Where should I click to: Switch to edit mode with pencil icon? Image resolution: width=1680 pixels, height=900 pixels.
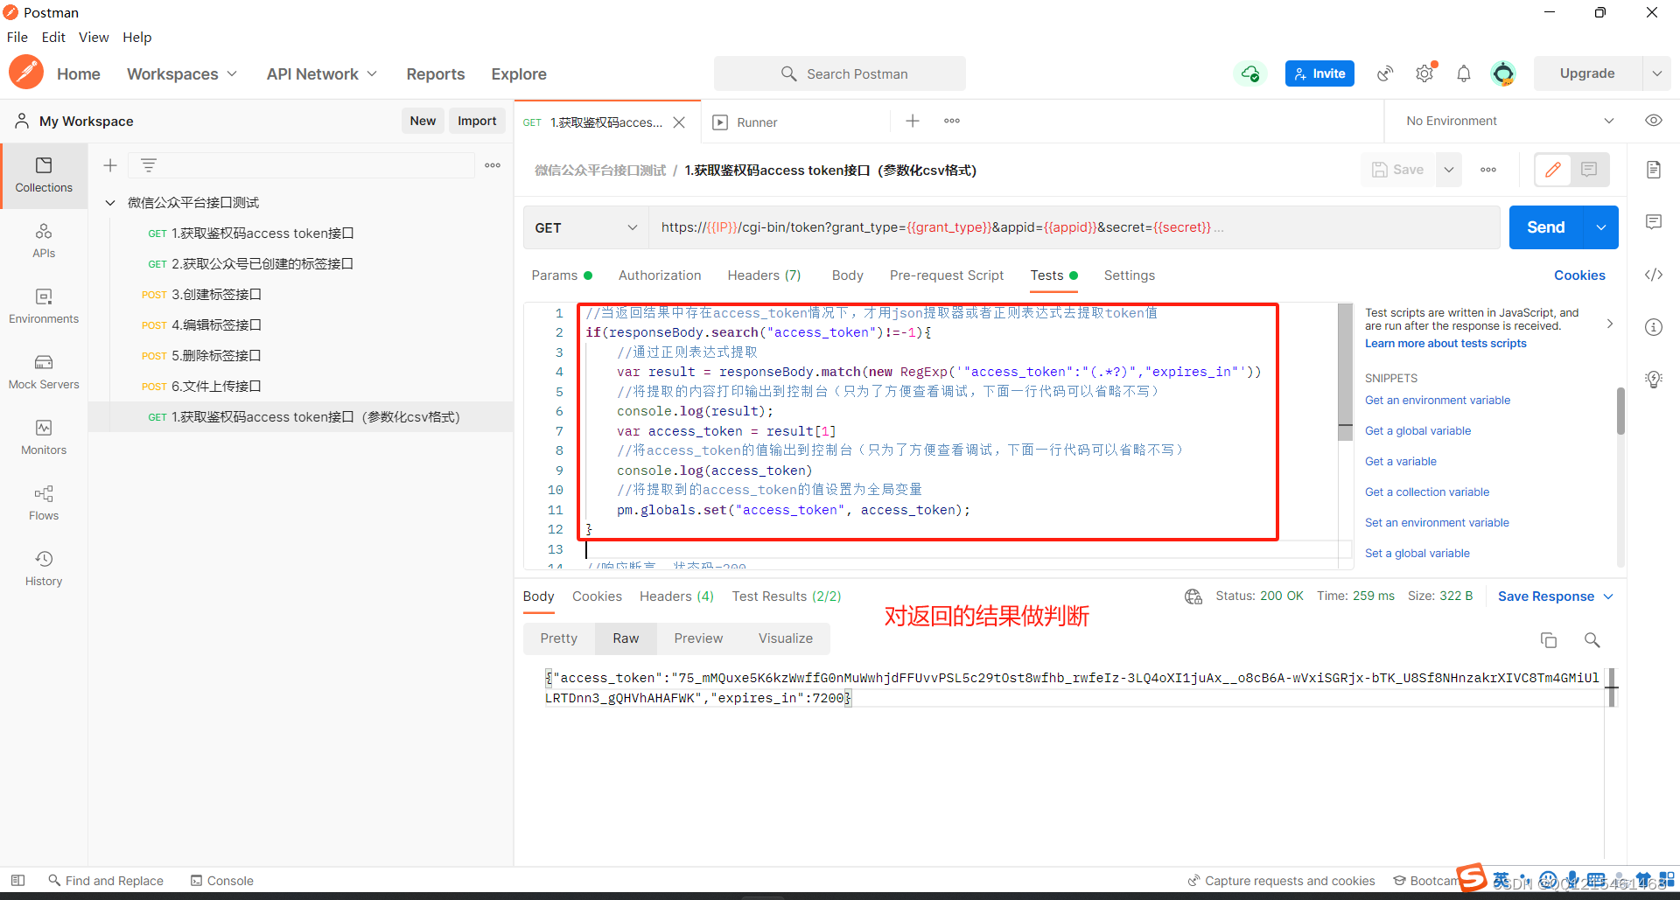(1553, 170)
